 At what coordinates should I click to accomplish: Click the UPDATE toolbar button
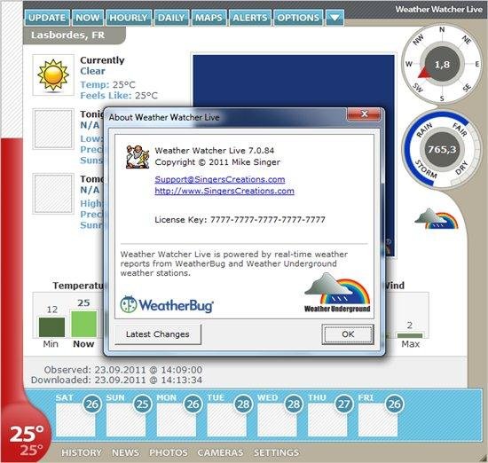click(47, 18)
